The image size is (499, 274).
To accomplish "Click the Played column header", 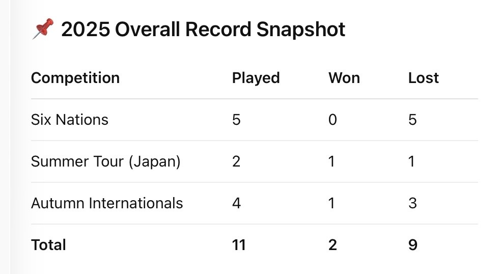I will [x=256, y=78].
